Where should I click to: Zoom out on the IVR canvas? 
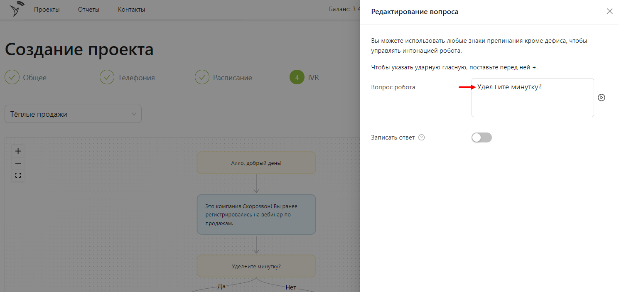click(x=18, y=163)
